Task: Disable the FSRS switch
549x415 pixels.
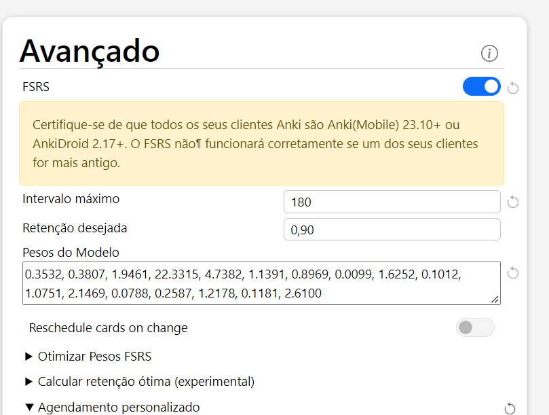Action: click(x=481, y=87)
